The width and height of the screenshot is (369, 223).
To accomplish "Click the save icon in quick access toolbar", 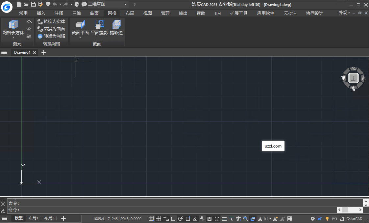I will (x=33, y=4).
